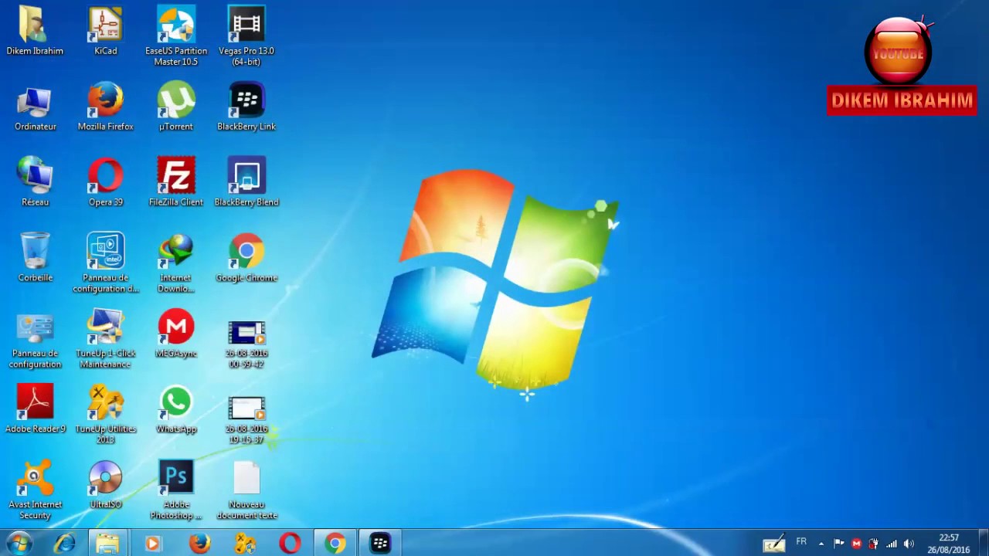This screenshot has height=556, width=989.
Task: Launch Internet Explorer from the taskbar
Action: pyautogui.click(x=64, y=544)
